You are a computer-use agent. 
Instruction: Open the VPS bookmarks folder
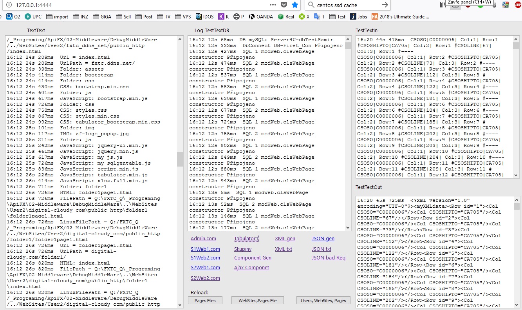(183, 17)
